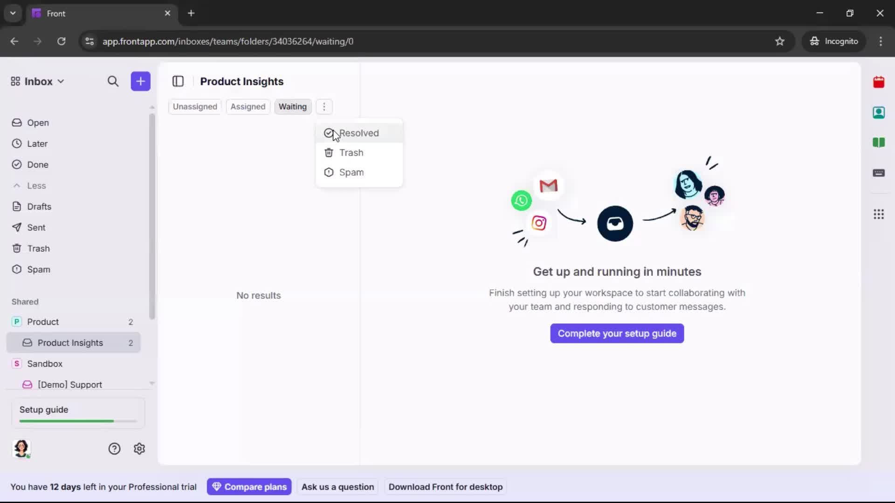Screen dimensions: 895x503
Task: Select the Waiting filter tab
Action: [x=293, y=107]
